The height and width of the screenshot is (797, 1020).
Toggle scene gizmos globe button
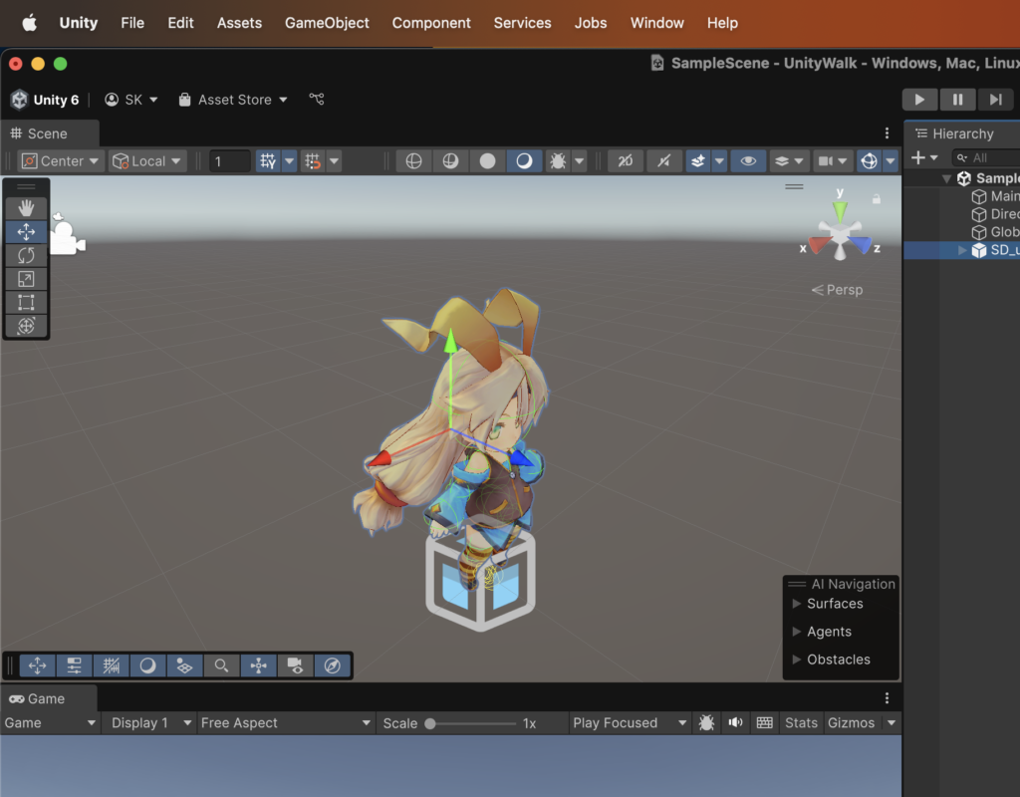[x=869, y=160]
